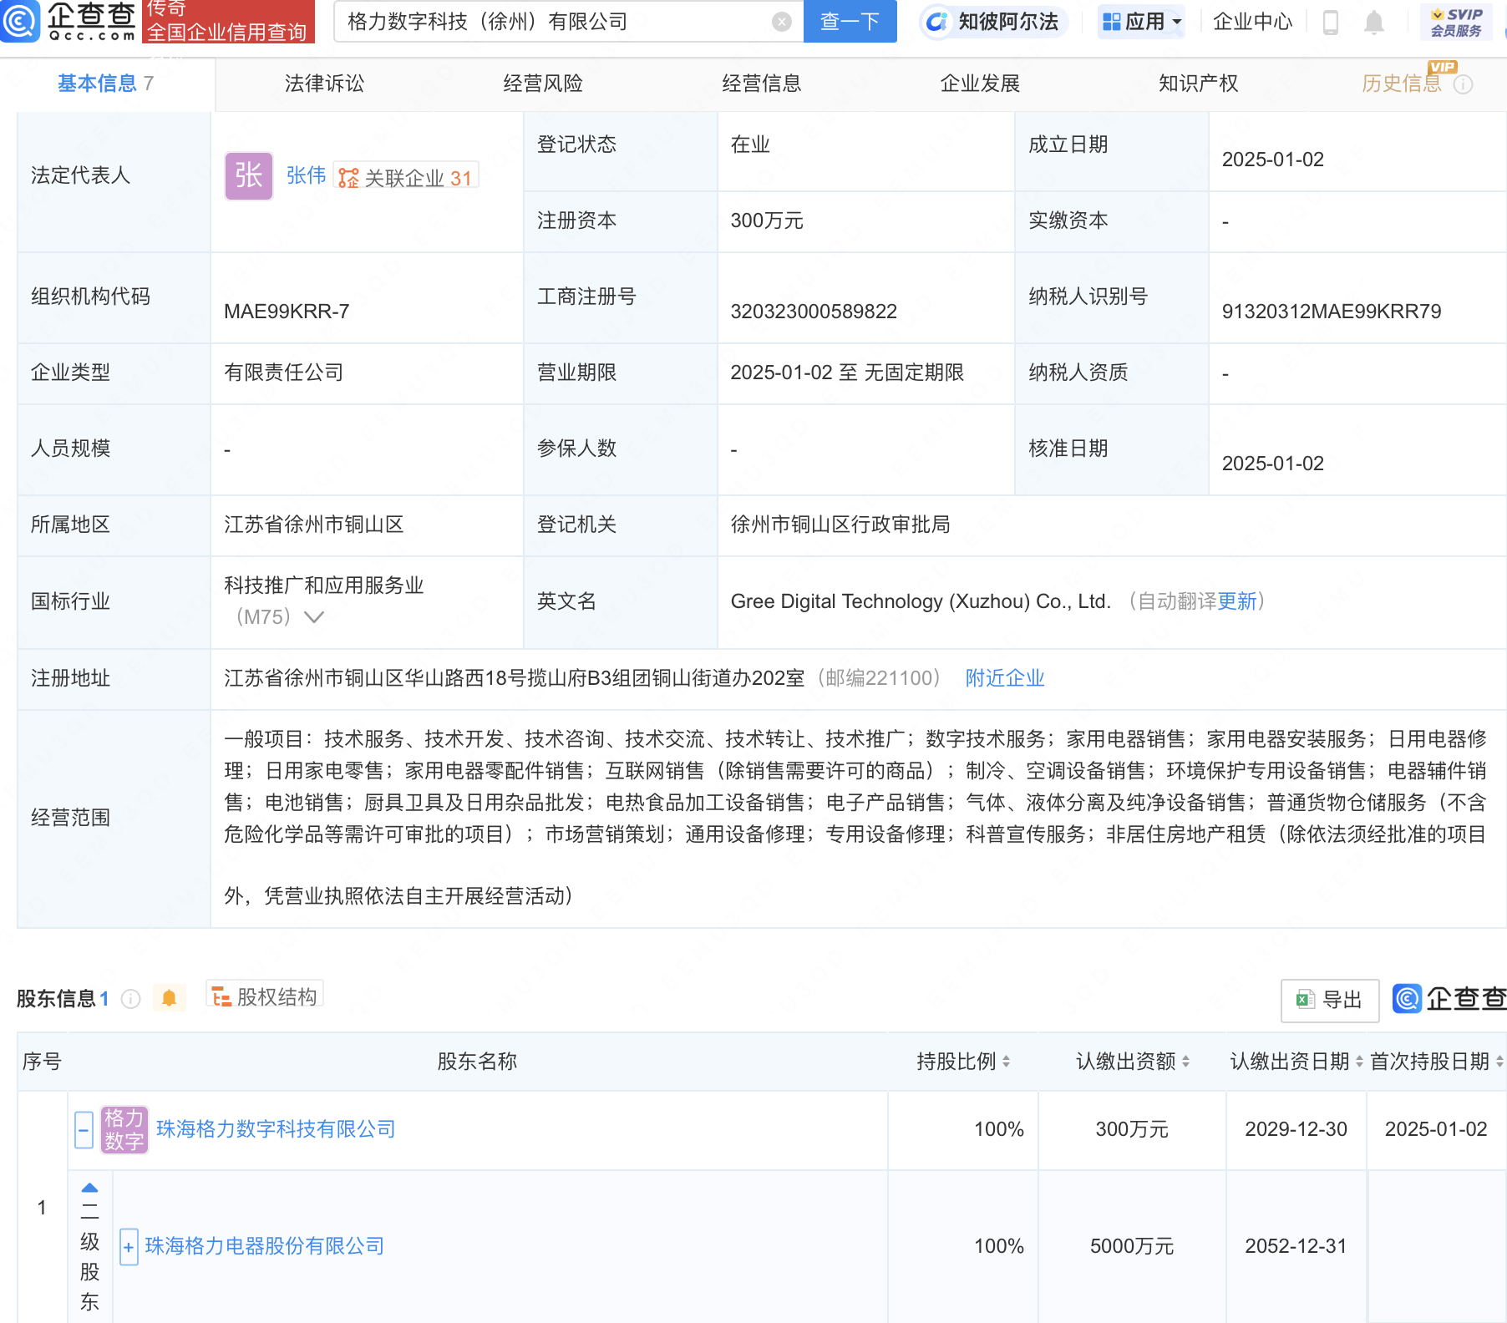1507x1323 pixels.
Task: Click 2029-12-30 date cell
Action: [1296, 1129]
